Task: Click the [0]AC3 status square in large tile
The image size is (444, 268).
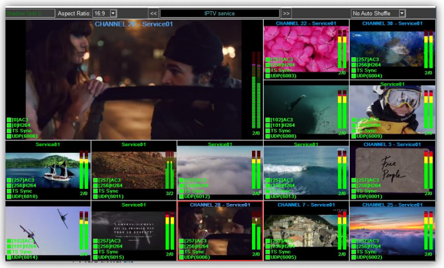Action: coord(9,119)
